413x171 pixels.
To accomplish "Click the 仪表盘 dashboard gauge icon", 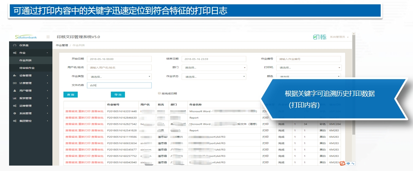I will pyautogui.click(x=15, y=45).
